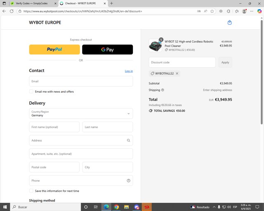Open File Explorer from taskbar
Screen dimensions: 264x211
(x=126, y=207)
